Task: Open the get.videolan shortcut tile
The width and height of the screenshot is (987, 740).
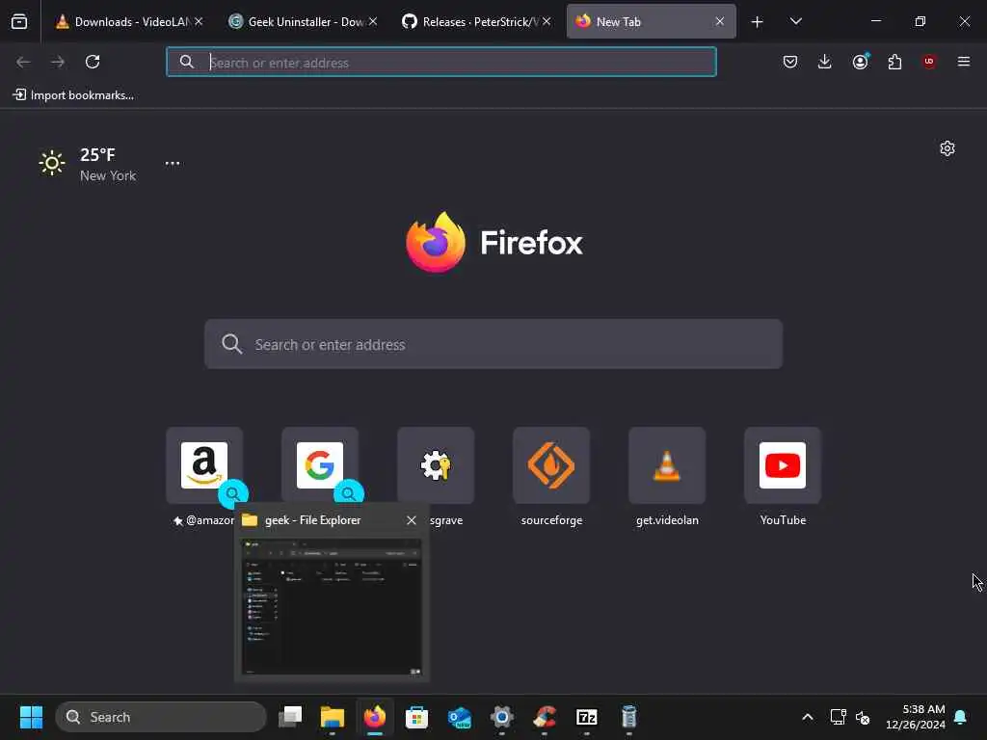Action: tap(667, 465)
